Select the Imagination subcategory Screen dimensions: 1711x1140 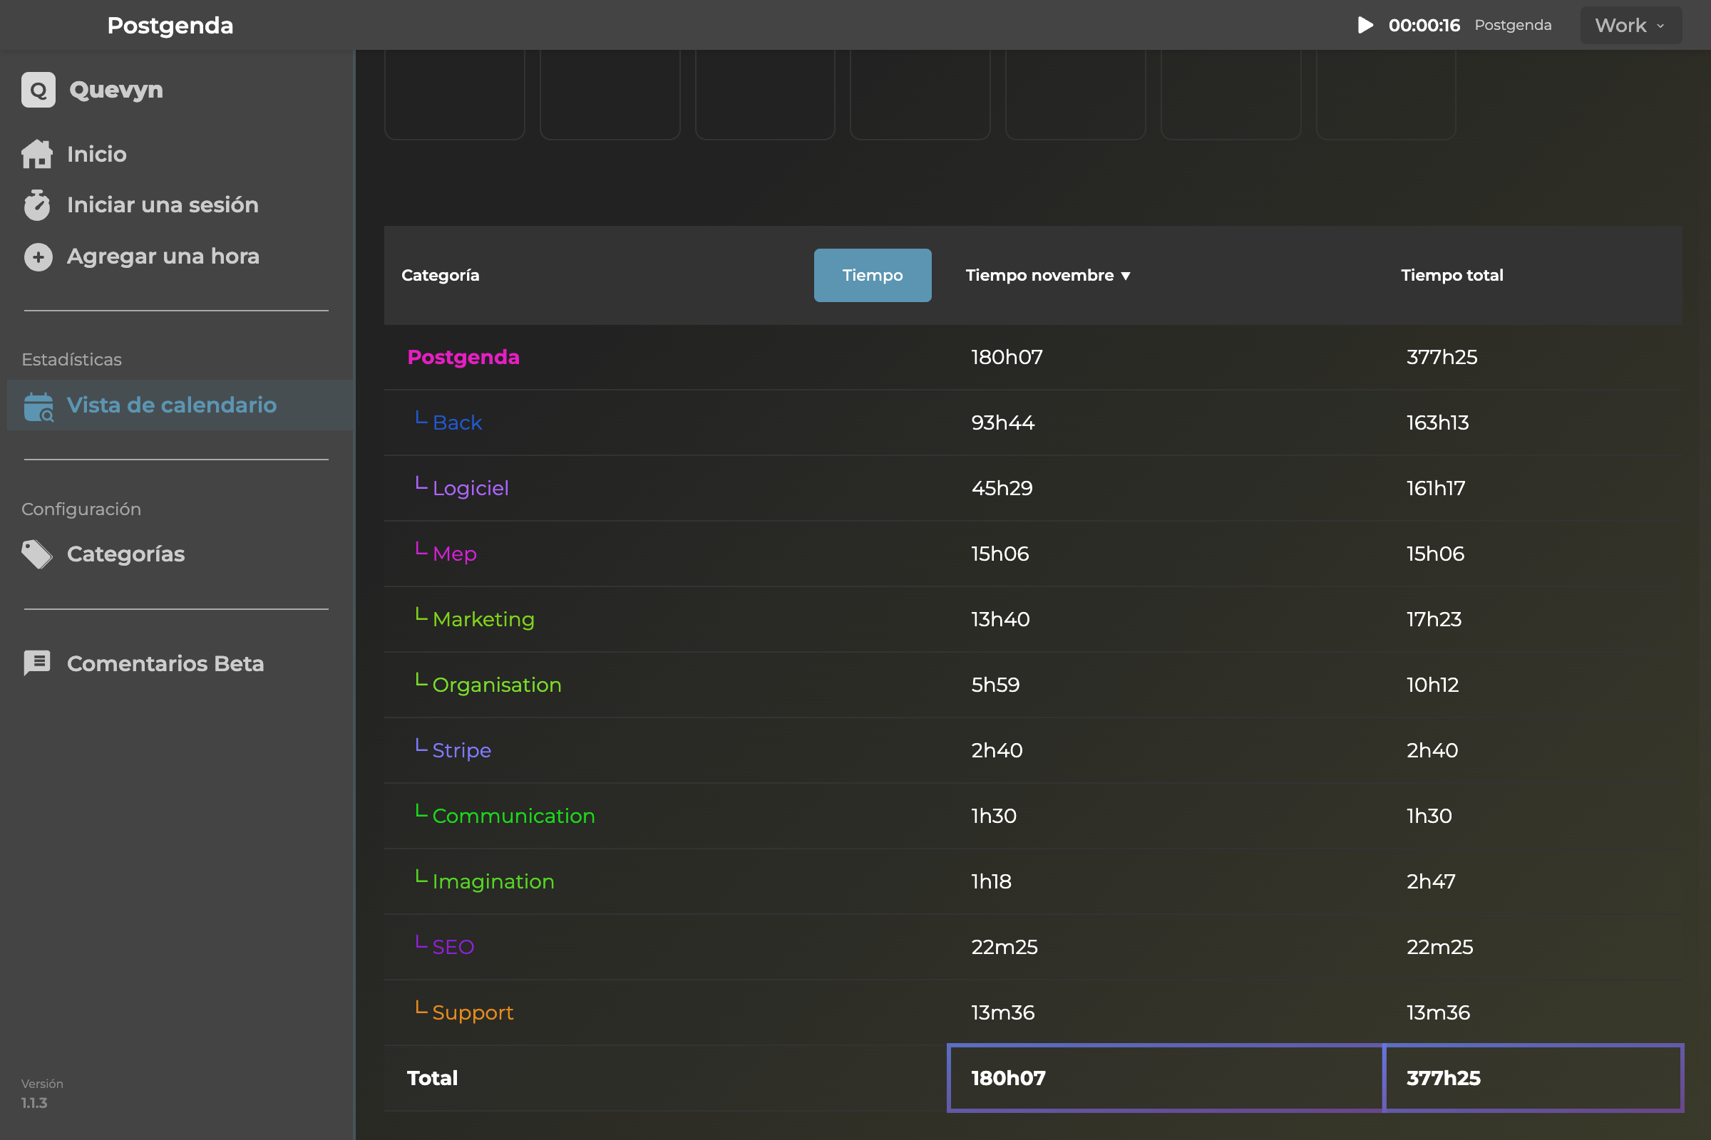coord(493,881)
